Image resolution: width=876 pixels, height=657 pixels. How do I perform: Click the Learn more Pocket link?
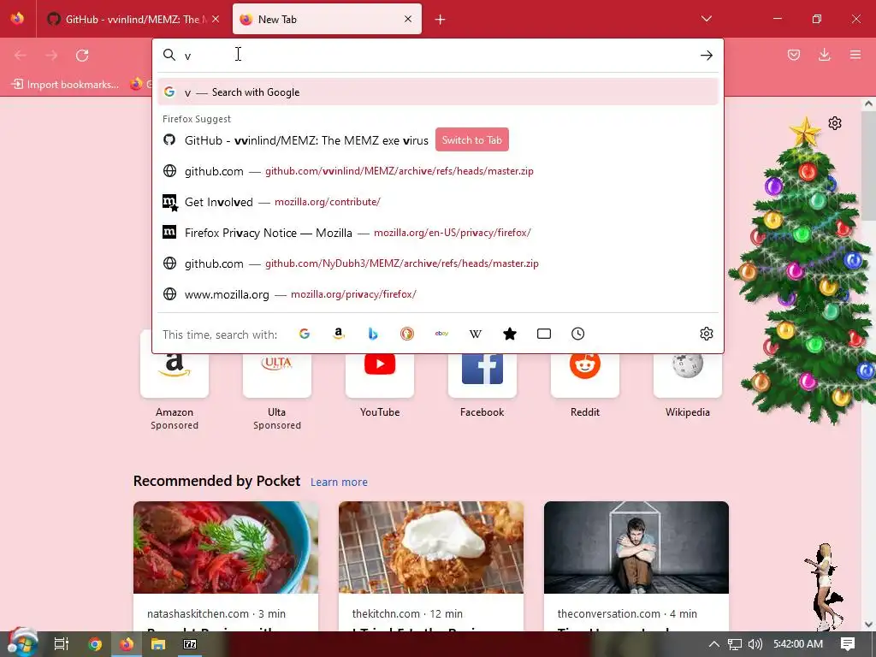(x=339, y=482)
